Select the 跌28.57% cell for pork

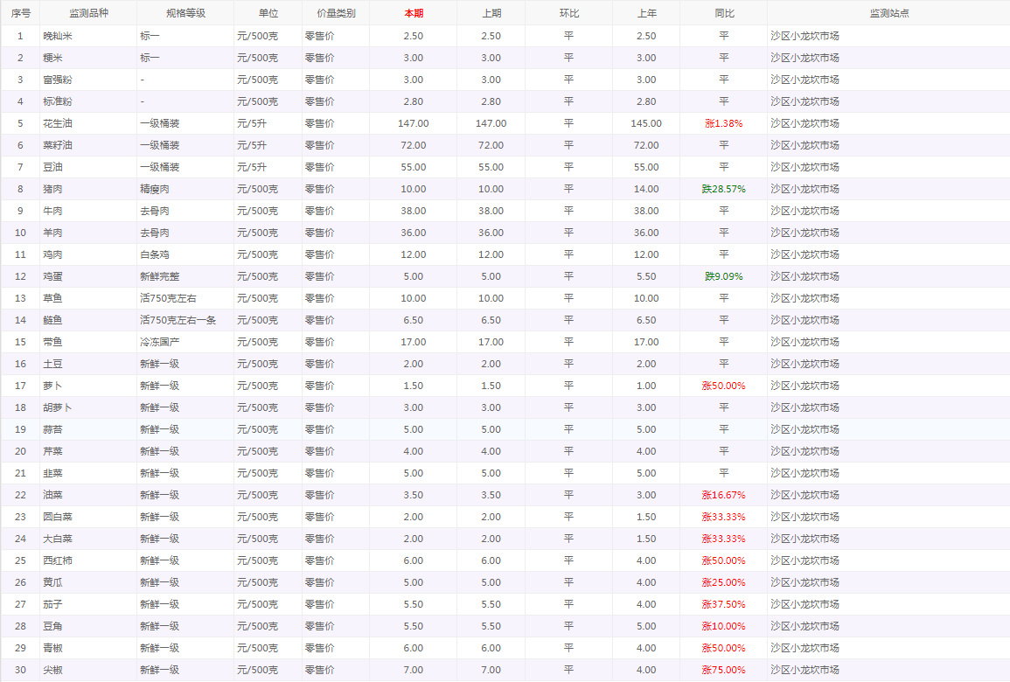click(x=723, y=189)
